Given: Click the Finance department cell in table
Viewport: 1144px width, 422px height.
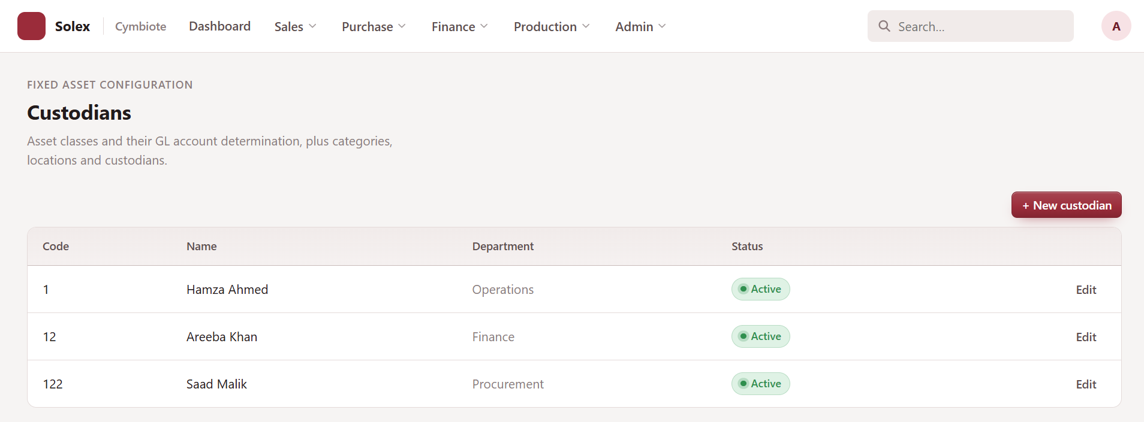Looking at the screenshot, I should coord(493,337).
